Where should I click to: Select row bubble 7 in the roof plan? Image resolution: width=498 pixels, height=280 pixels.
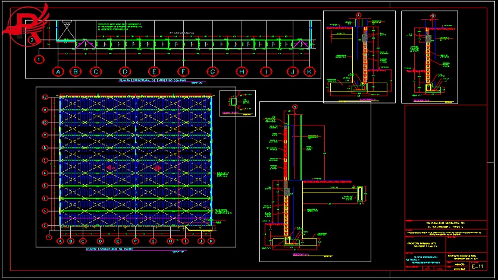(x=45, y=161)
